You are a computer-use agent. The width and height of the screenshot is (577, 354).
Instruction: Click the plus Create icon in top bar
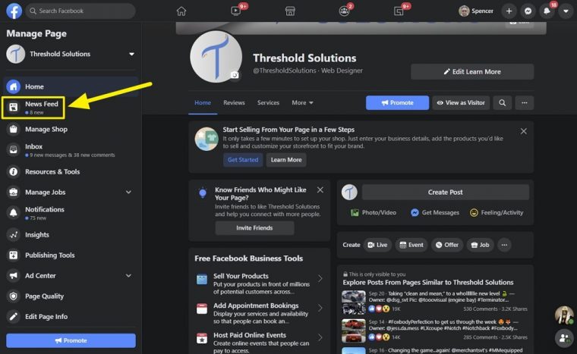click(509, 11)
